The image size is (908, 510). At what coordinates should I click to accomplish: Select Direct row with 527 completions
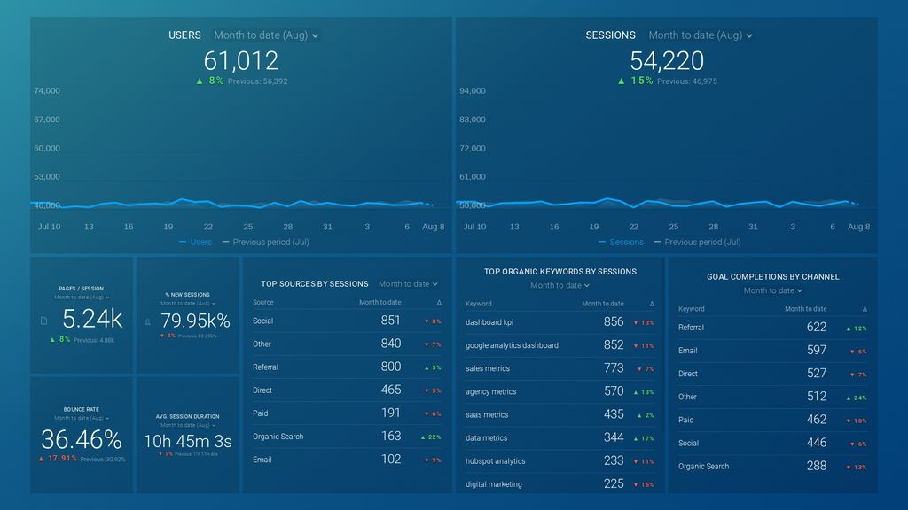[x=772, y=374]
